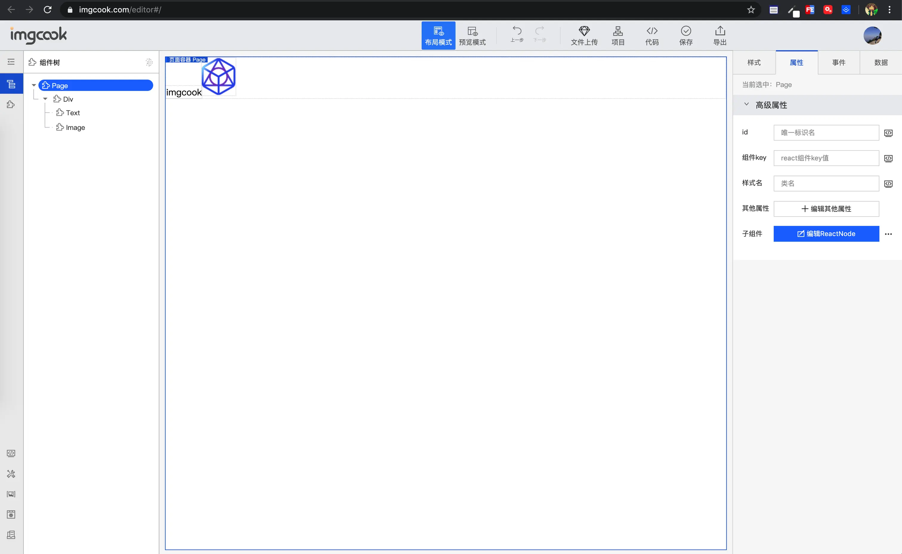
Task: Click the 编辑其他属性 button
Action: (826, 209)
